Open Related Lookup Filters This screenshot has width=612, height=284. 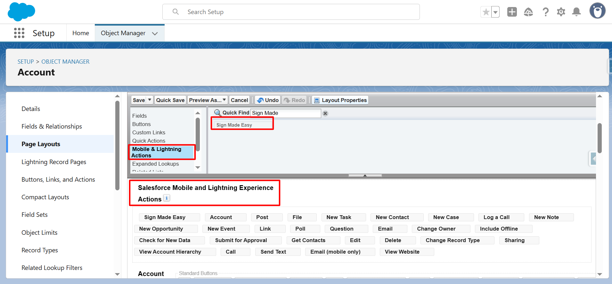pos(52,268)
